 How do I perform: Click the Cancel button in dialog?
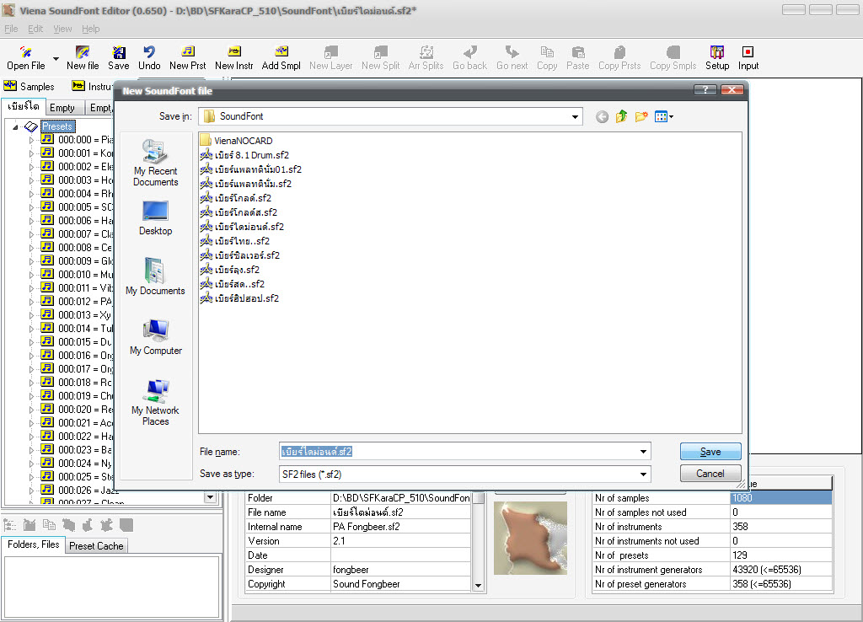(710, 474)
